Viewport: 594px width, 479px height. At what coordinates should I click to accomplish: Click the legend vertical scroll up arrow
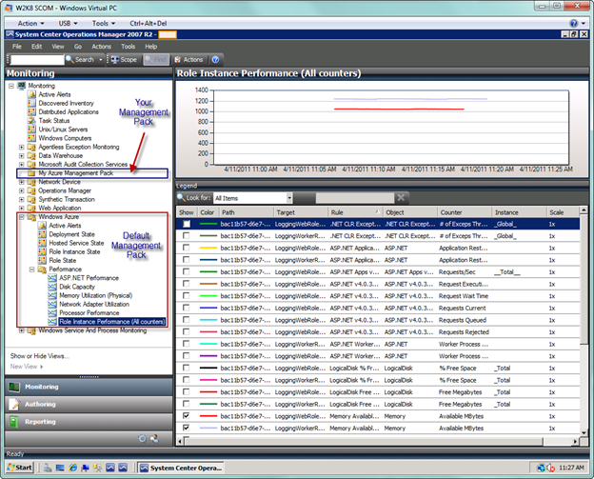584,210
